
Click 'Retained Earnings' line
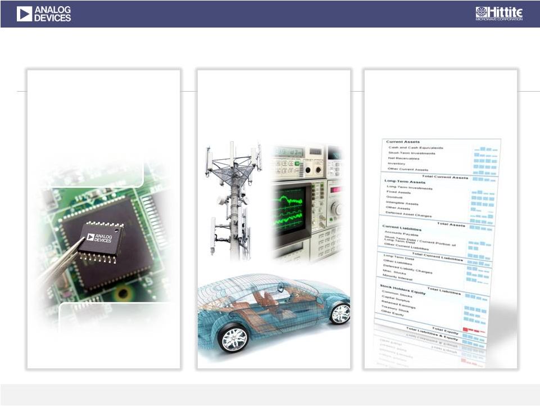[x=398, y=305]
